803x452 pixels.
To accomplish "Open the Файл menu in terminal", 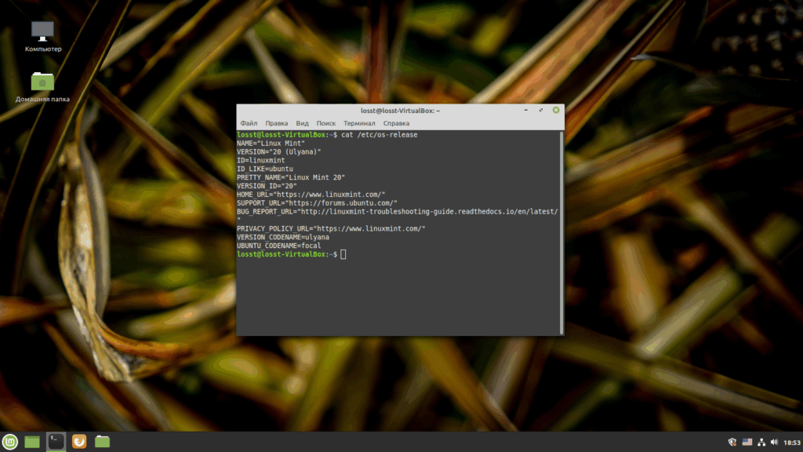I will coord(249,123).
